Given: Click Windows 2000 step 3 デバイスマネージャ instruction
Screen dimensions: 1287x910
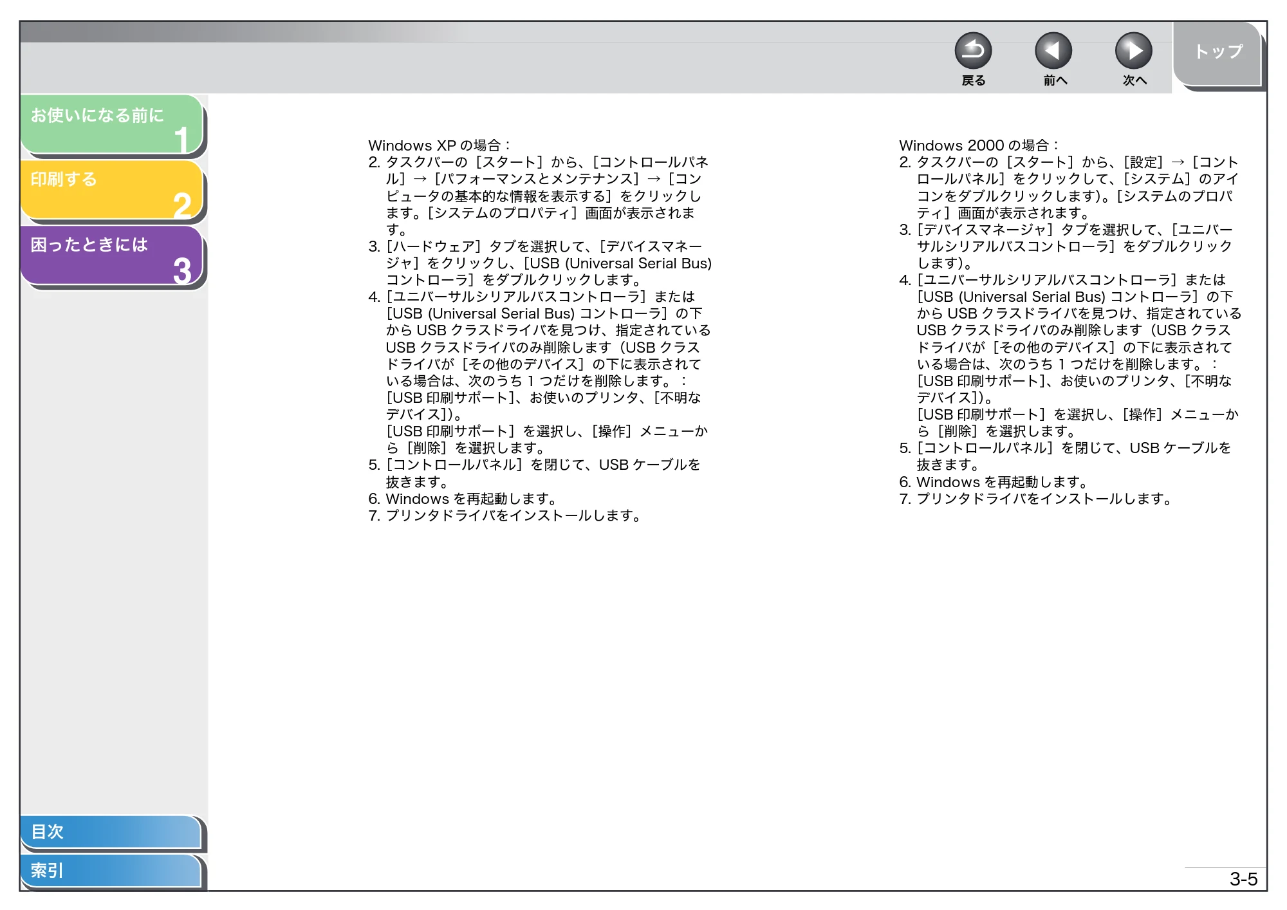Looking at the screenshot, I should pyautogui.click(x=1066, y=246).
